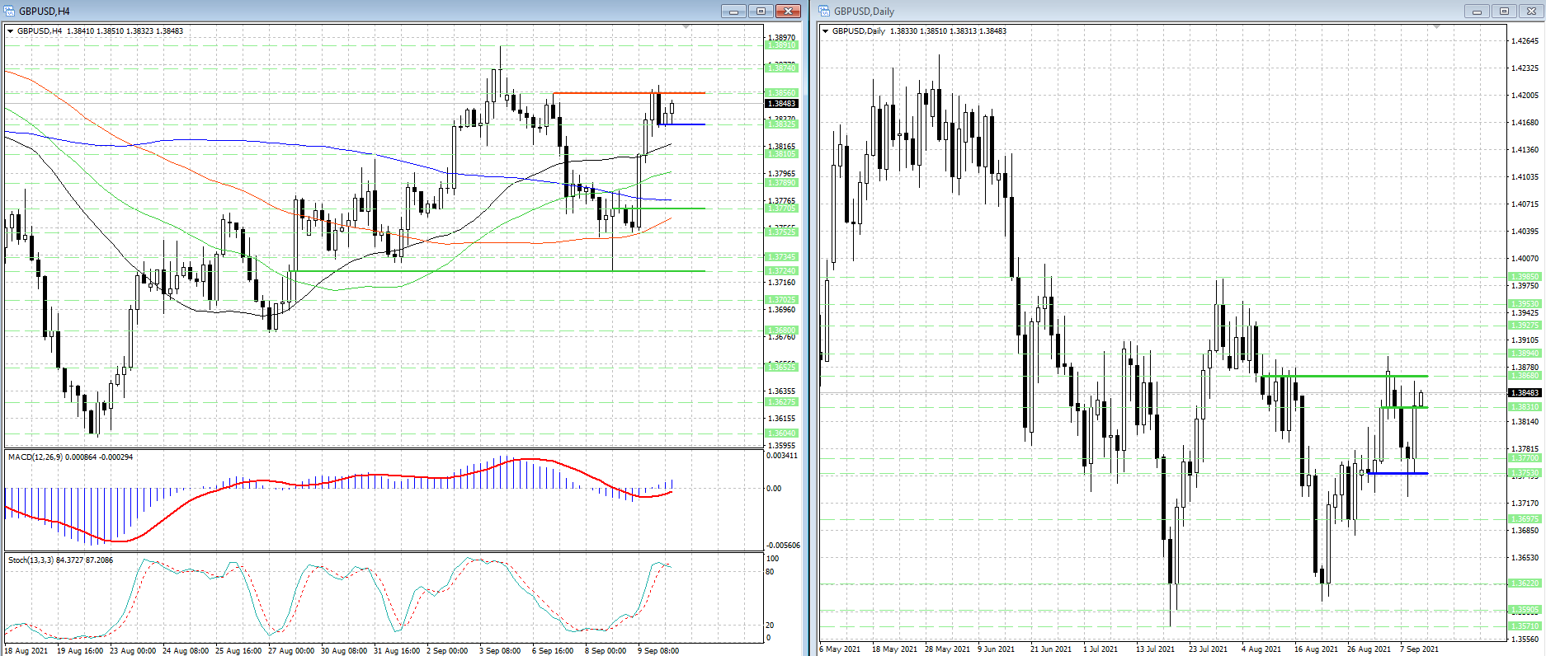The width and height of the screenshot is (1546, 656).
Task: Click the MACD scale value -0.005606
Action: [x=783, y=546]
